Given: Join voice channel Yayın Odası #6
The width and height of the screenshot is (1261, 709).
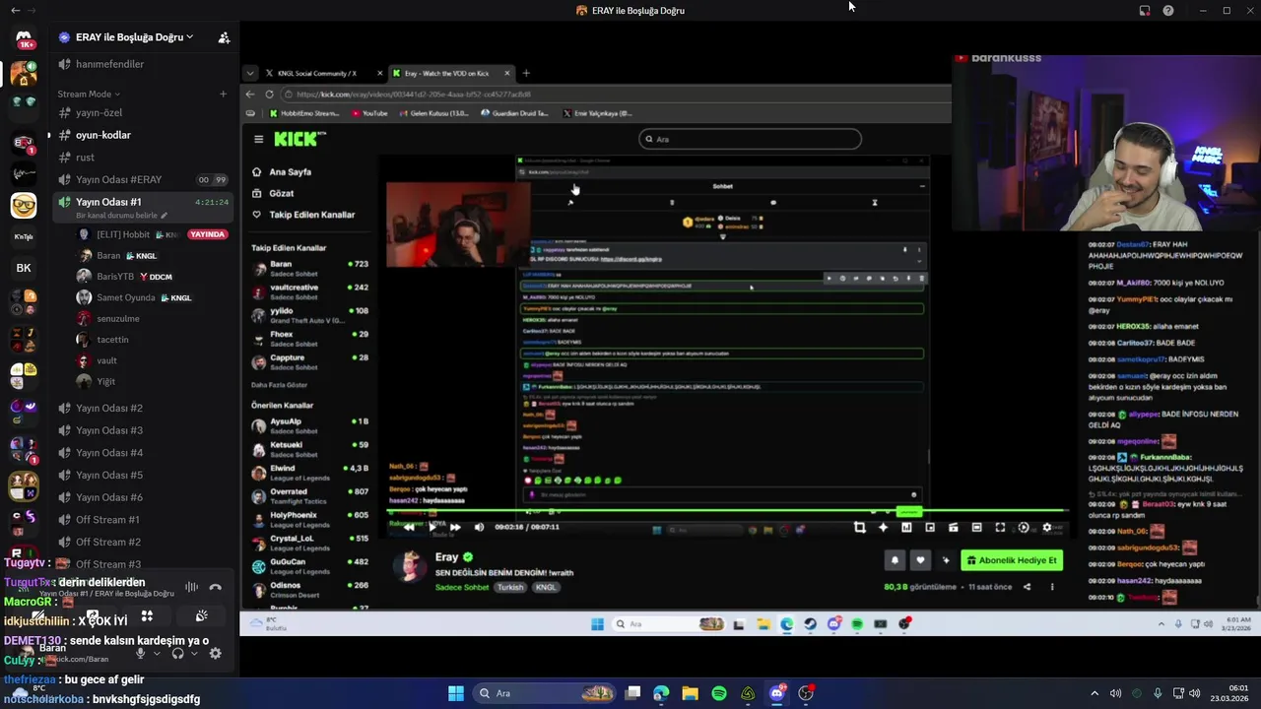Looking at the screenshot, I should 143,497.
